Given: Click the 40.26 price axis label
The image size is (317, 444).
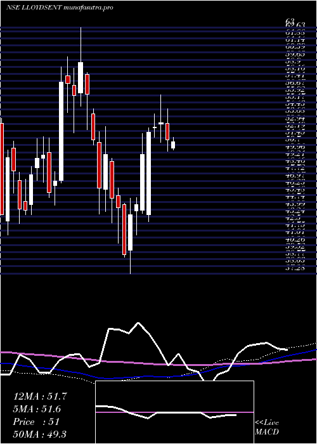Looking at the screenshot, I should 295,240.
